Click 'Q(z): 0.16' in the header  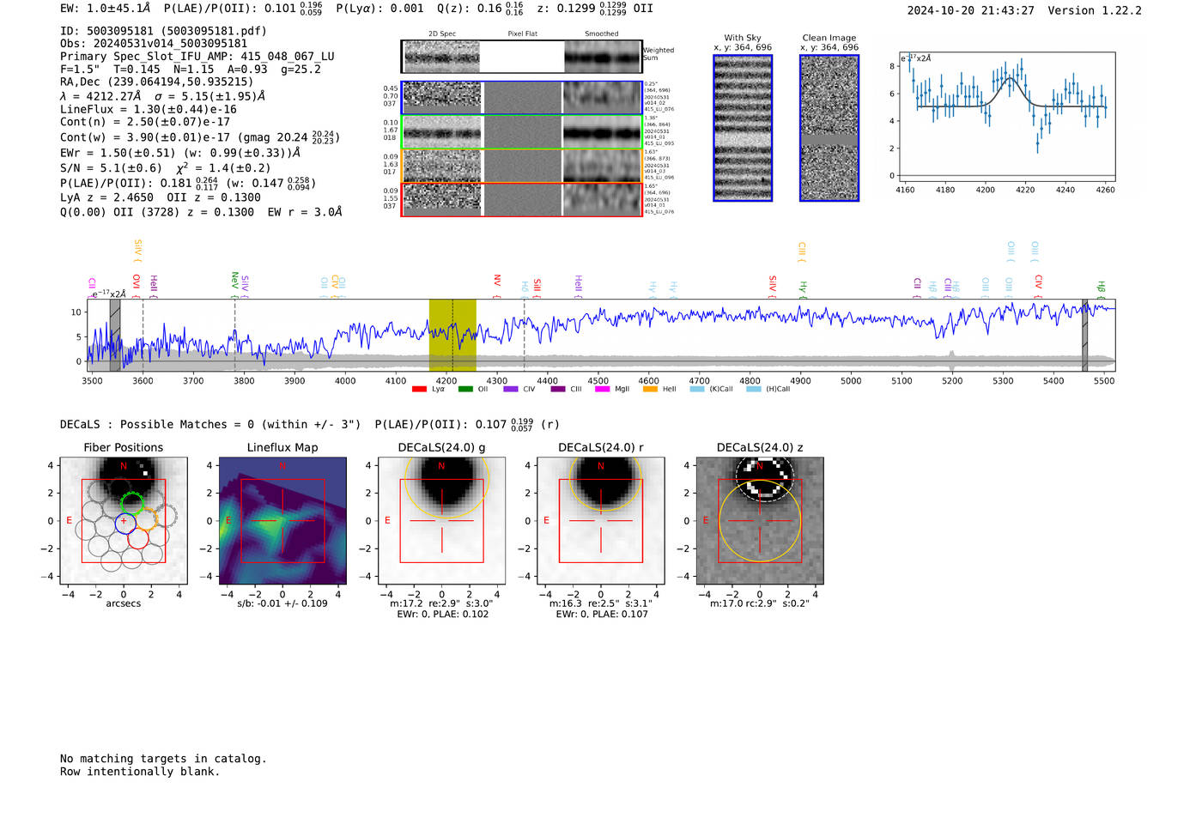point(470,8)
